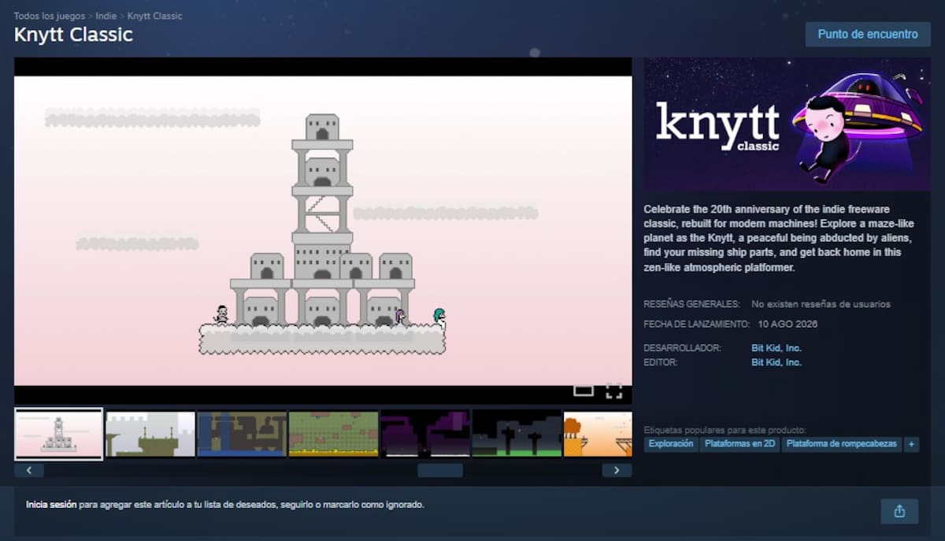The height and width of the screenshot is (541, 945).
Task: Show the previous screenshot thumbnails with the left arrow
Action: click(29, 470)
